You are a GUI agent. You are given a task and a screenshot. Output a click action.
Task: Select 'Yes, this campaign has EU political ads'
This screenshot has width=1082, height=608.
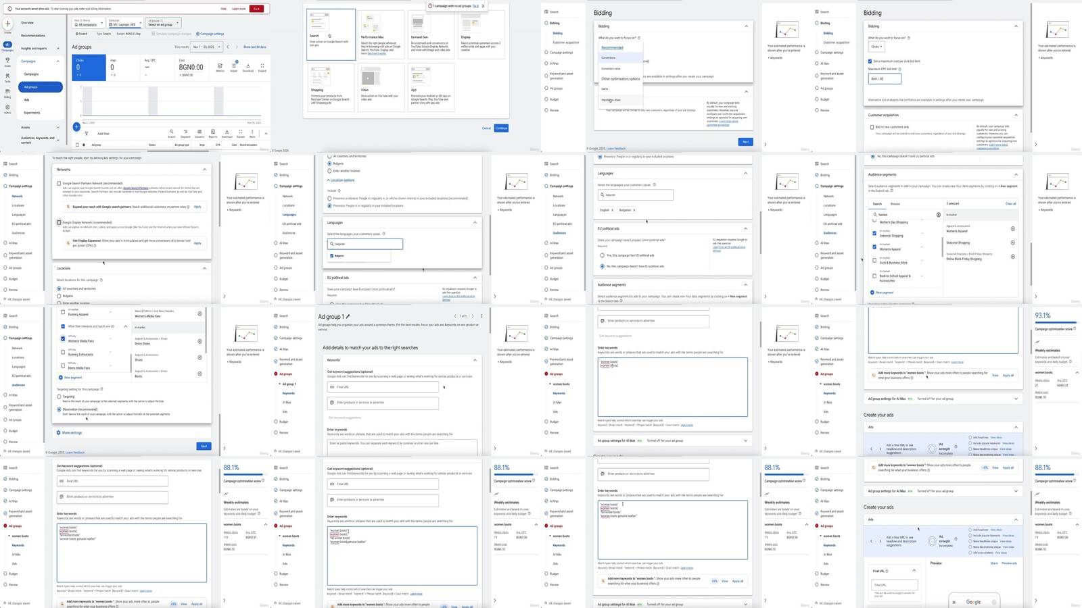[x=602, y=255]
